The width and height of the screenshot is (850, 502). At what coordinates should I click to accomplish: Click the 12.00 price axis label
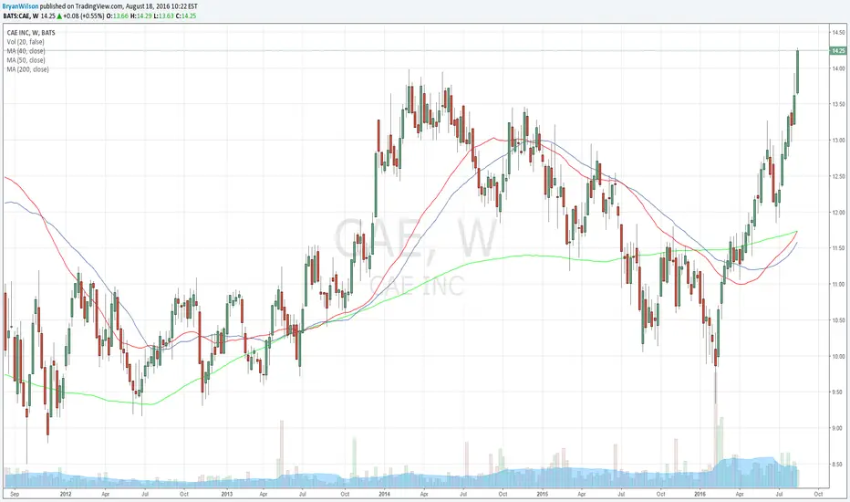pyautogui.click(x=838, y=212)
